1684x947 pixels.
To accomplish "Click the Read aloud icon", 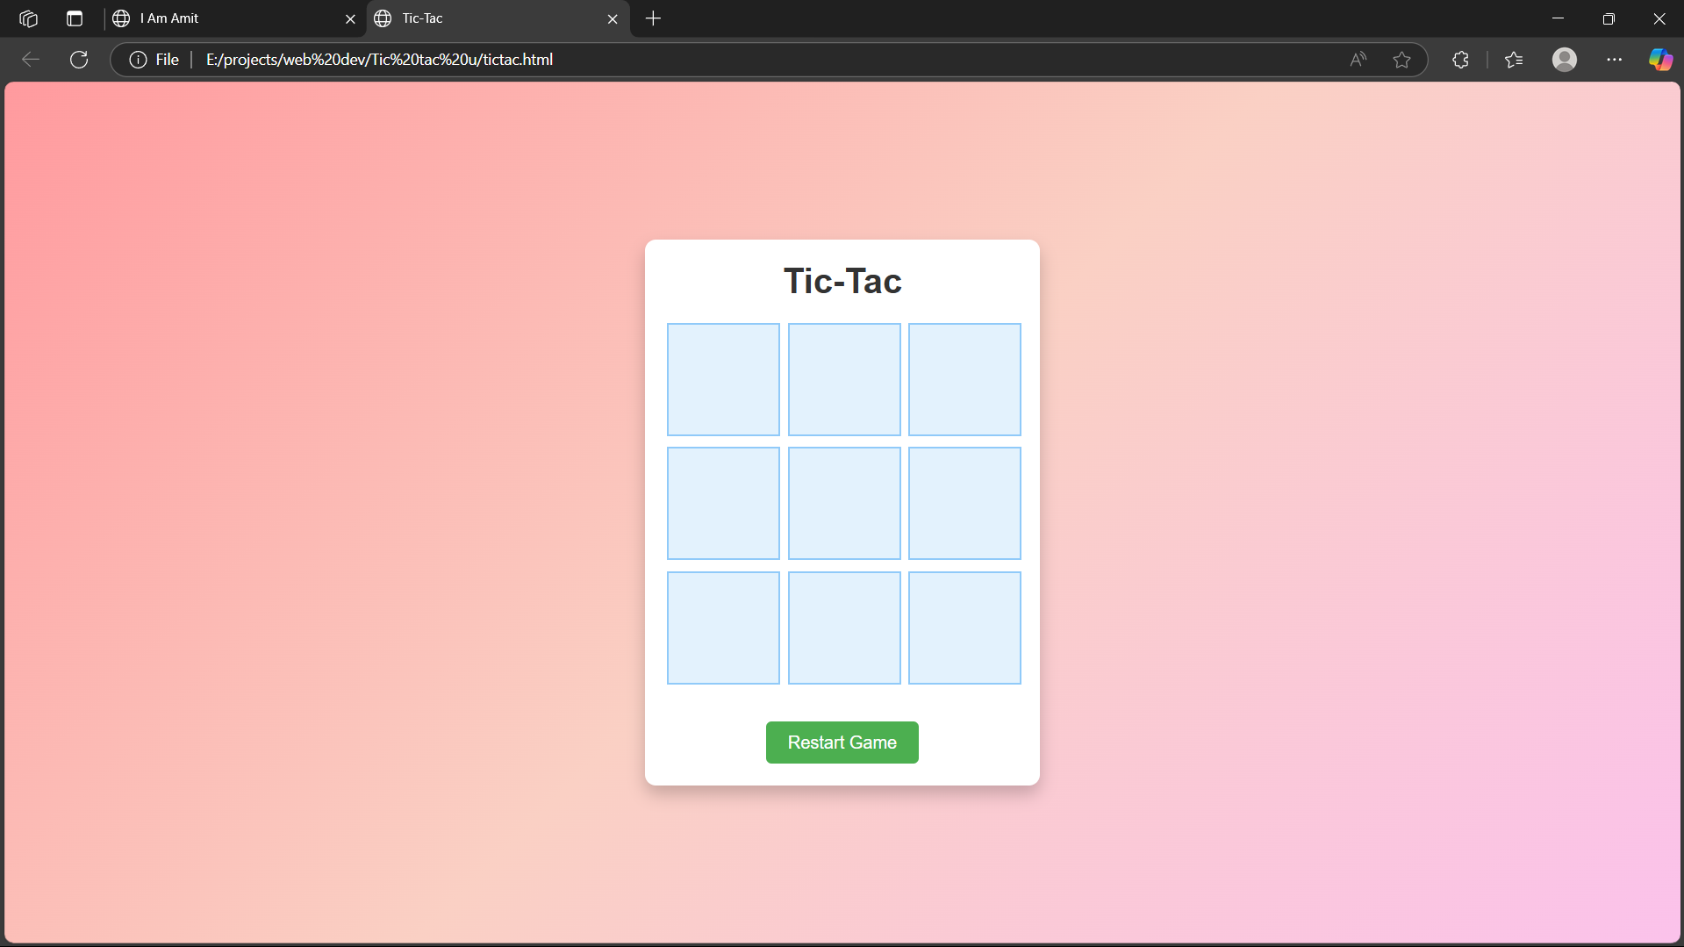I will tap(1358, 60).
